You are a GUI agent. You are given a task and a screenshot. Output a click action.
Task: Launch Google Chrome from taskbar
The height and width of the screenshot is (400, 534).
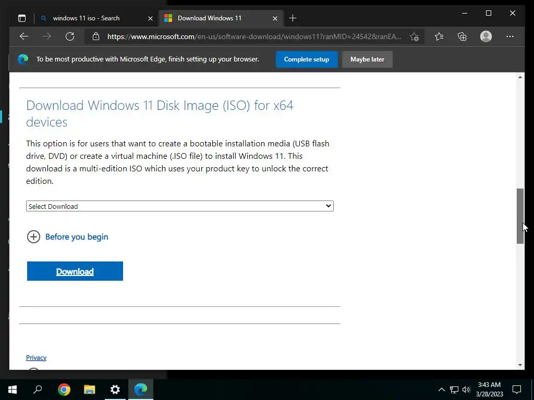point(64,390)
